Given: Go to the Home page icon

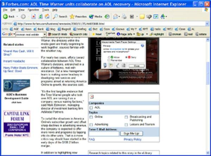Looking at the screenshot, I should click(x=47, y=17).
